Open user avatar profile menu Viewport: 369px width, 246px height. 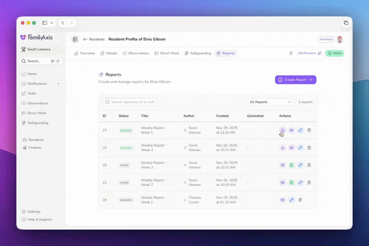340,39
